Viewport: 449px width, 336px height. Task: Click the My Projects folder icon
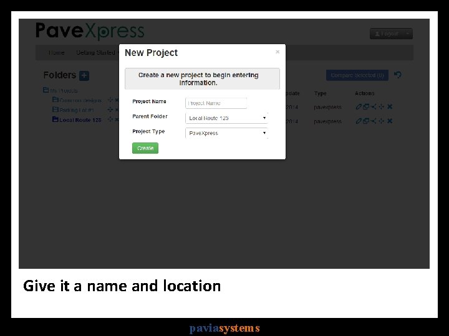(46, 90)
